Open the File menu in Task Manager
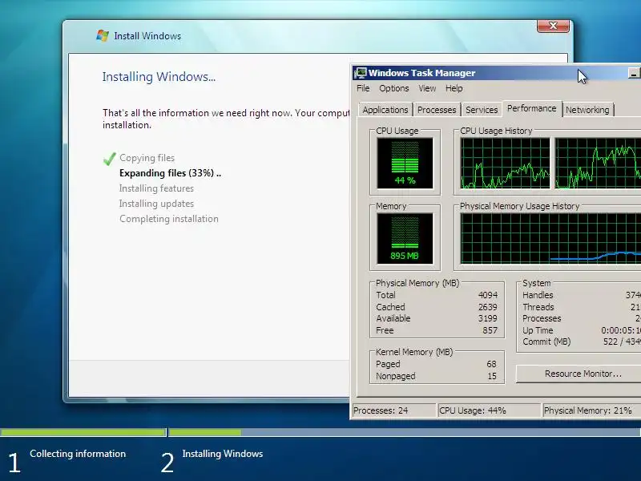This screenshot has height=481, width=641. (x=363, y=88)
